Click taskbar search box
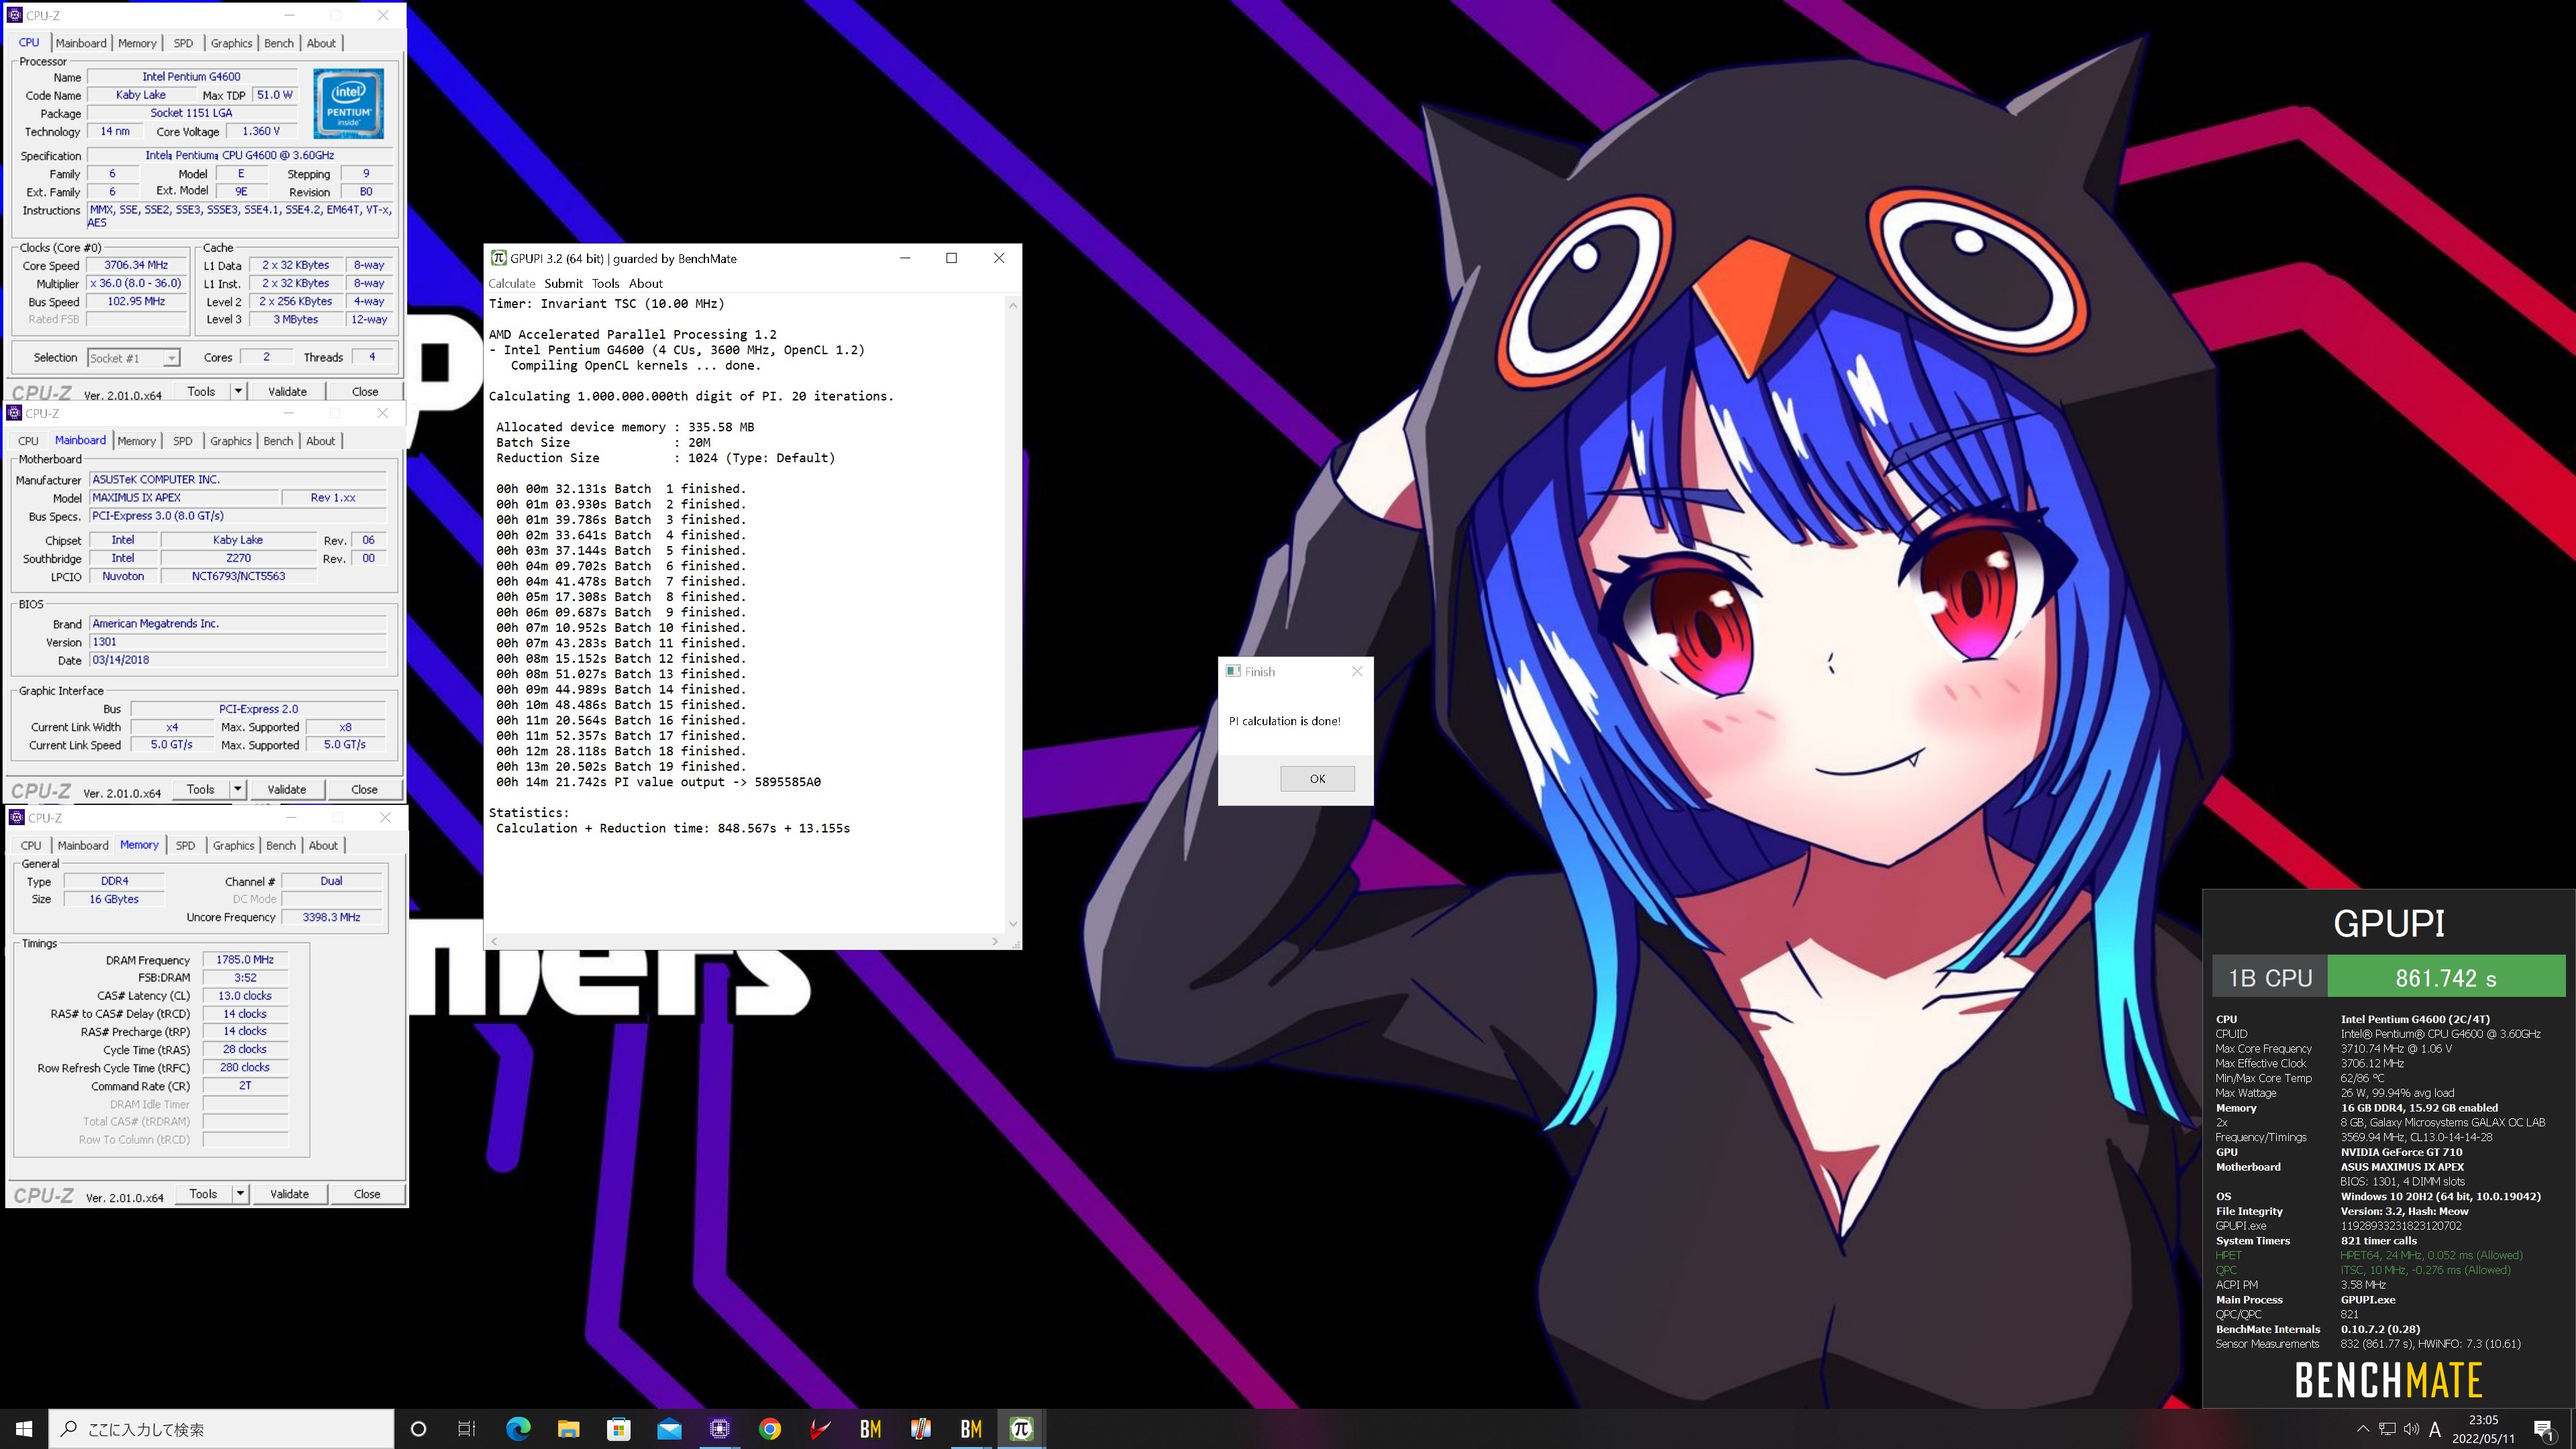Screen dimensions: 2576x1449 [x=222, y=1429]
